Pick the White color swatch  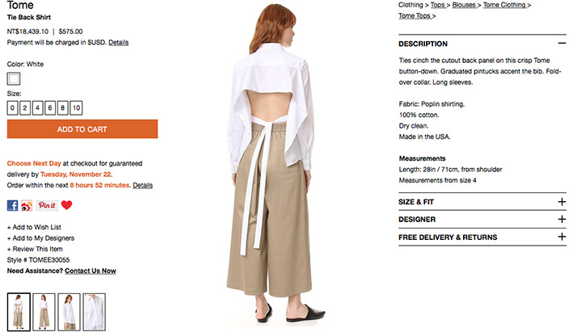[14, 78]
